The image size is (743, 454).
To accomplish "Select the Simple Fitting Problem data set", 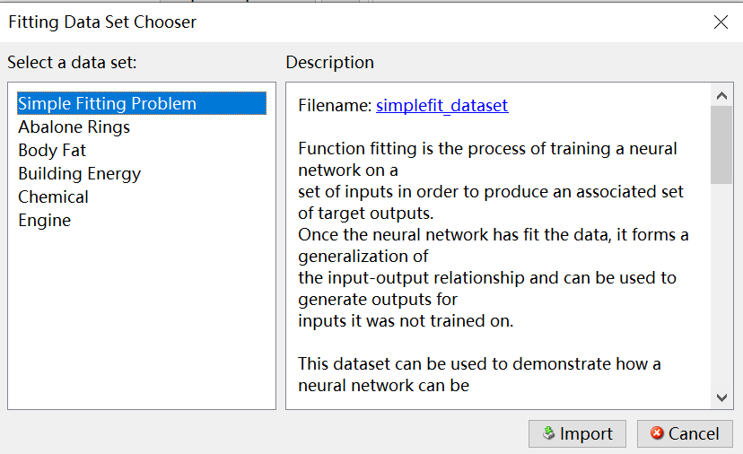I will point(107,104).
